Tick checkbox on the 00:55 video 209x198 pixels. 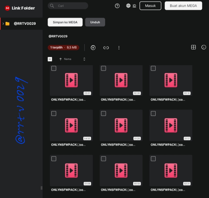[103, 159]
